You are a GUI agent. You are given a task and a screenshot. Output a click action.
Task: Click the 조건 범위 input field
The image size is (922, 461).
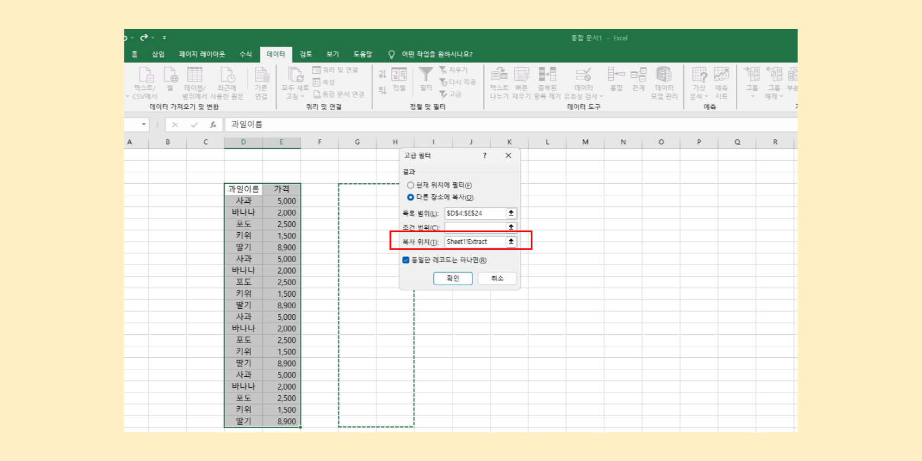tap(475, 227)
